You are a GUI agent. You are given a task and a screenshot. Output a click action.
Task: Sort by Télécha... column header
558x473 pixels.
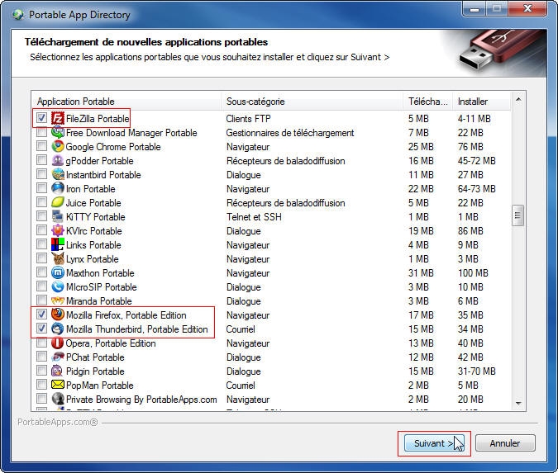click(427, 102)
